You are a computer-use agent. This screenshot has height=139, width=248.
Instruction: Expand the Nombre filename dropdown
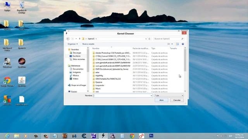152,96
